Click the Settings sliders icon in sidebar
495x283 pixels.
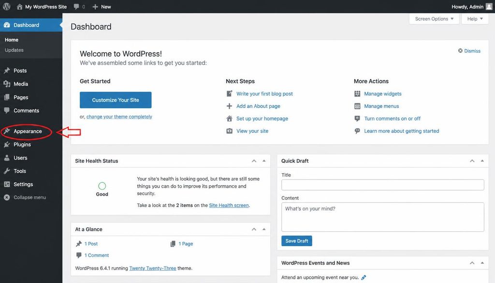7,184
